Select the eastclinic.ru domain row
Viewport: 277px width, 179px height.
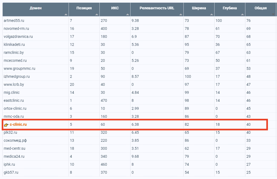139,100
